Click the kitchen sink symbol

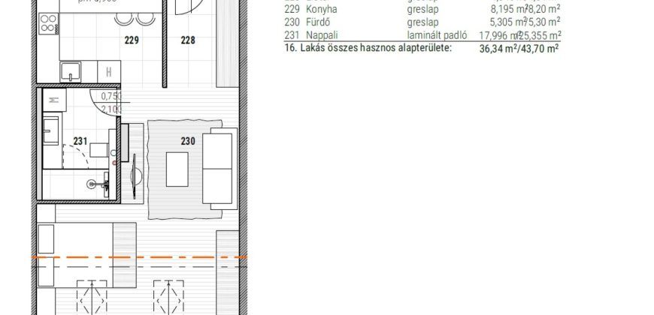(71, 71)
